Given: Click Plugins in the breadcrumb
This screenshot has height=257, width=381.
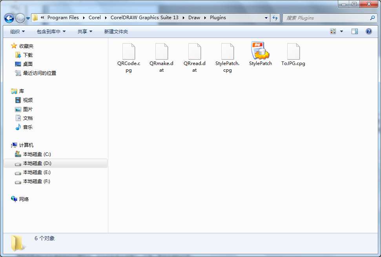Looking at the screenshot, I should [x=218, y=18].
